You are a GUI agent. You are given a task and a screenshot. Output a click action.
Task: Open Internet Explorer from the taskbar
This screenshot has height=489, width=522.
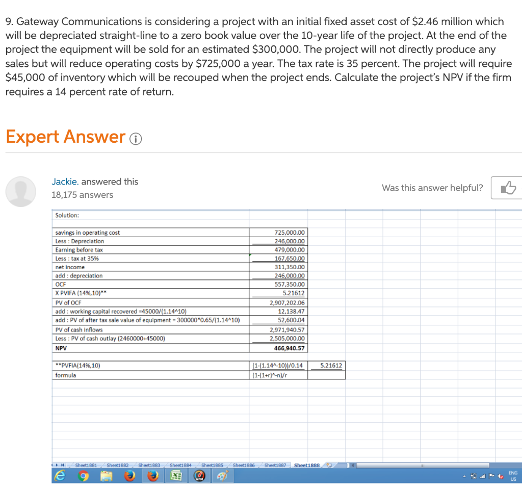pyautogui.click(x=60, y=476)
